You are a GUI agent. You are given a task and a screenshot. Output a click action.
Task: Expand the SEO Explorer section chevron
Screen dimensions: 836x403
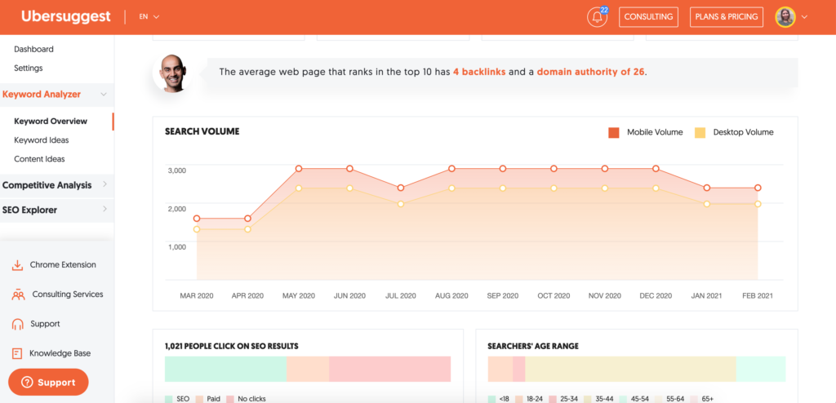[104, 209]
